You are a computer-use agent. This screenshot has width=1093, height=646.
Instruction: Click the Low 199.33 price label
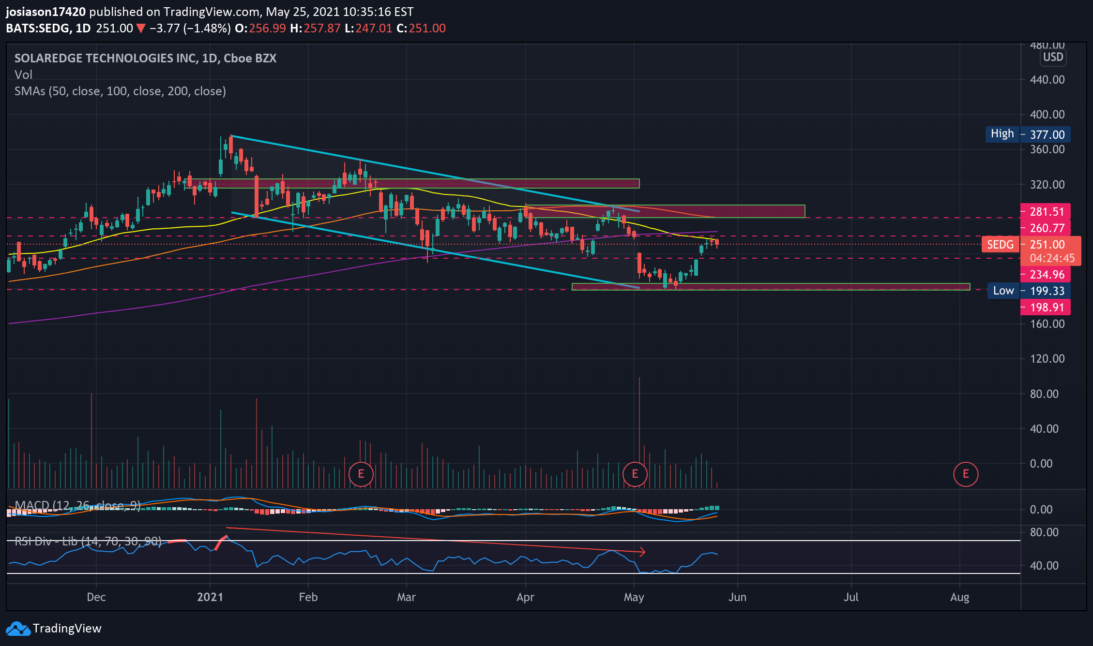pos(1029,291)
